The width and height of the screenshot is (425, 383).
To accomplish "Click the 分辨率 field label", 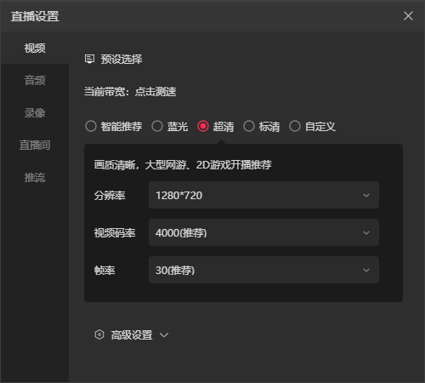I will tap(110, 196).
